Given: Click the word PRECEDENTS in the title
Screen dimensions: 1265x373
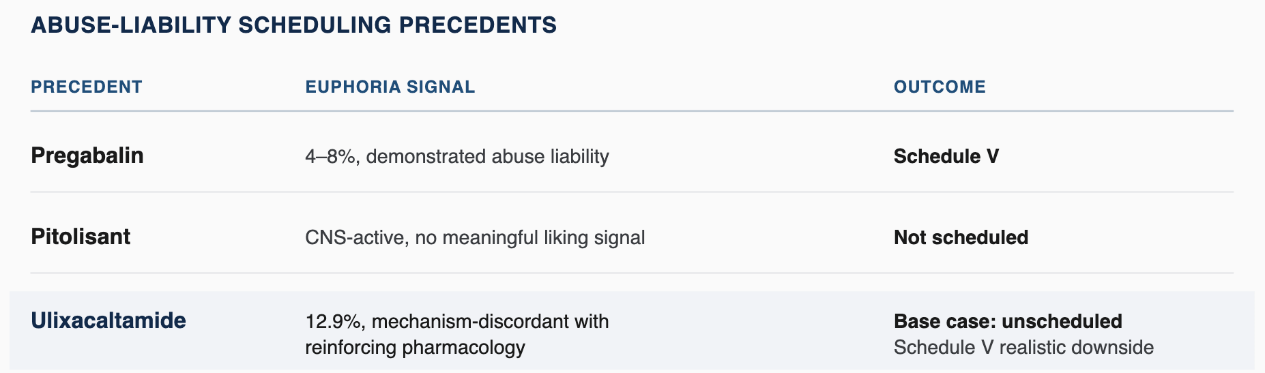Looking at the screenshot, I should (x=478, y=25).
